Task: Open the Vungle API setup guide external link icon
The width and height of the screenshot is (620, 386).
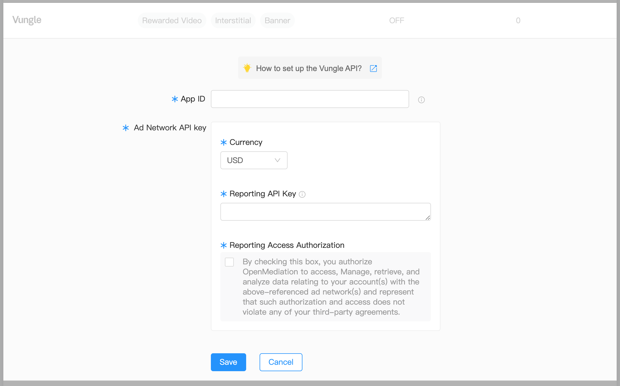Action: (x=373, y=68)
